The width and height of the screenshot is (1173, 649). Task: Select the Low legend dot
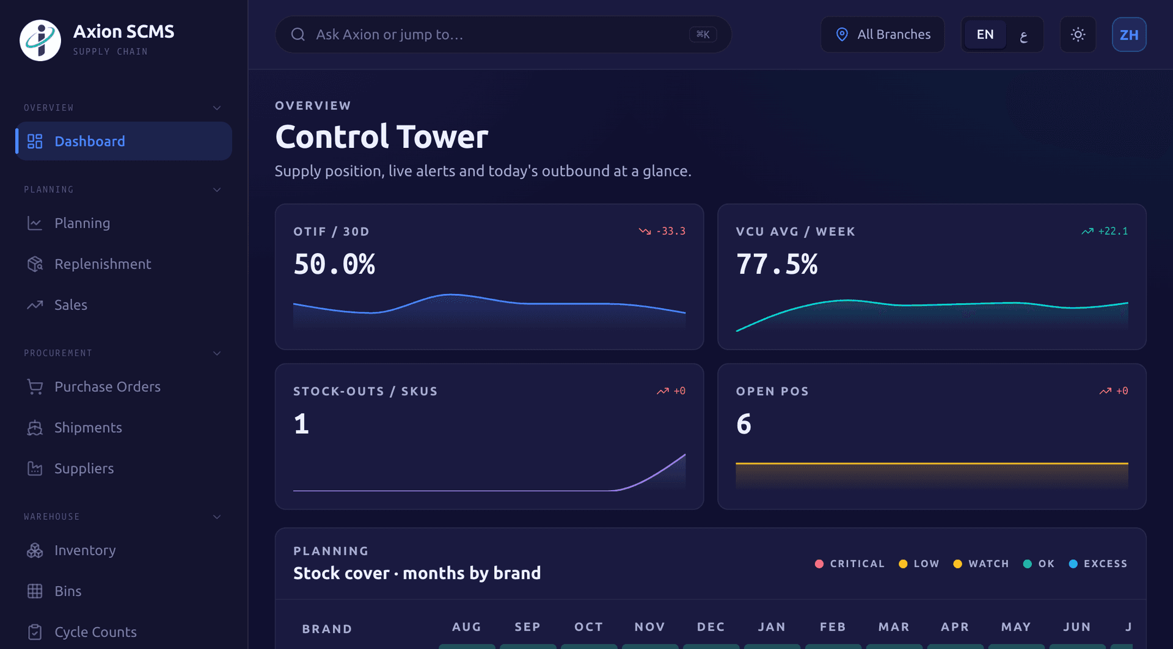pos(903,563)
